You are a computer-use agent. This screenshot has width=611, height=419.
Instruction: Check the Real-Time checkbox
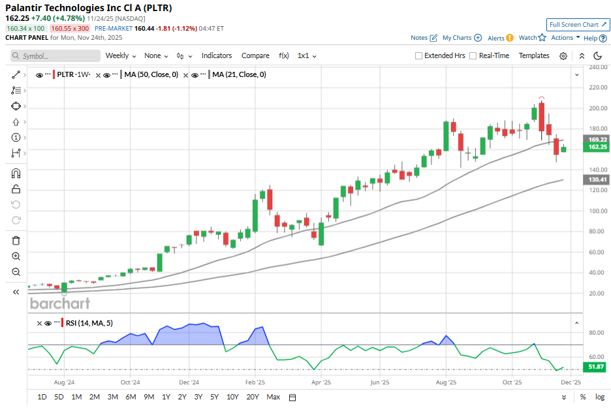click(x=473, y=56)
